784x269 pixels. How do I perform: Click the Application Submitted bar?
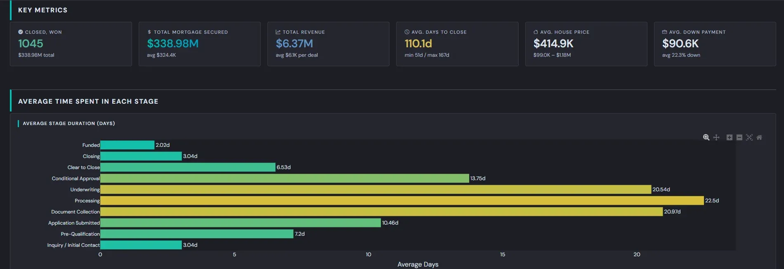[241, 223]
